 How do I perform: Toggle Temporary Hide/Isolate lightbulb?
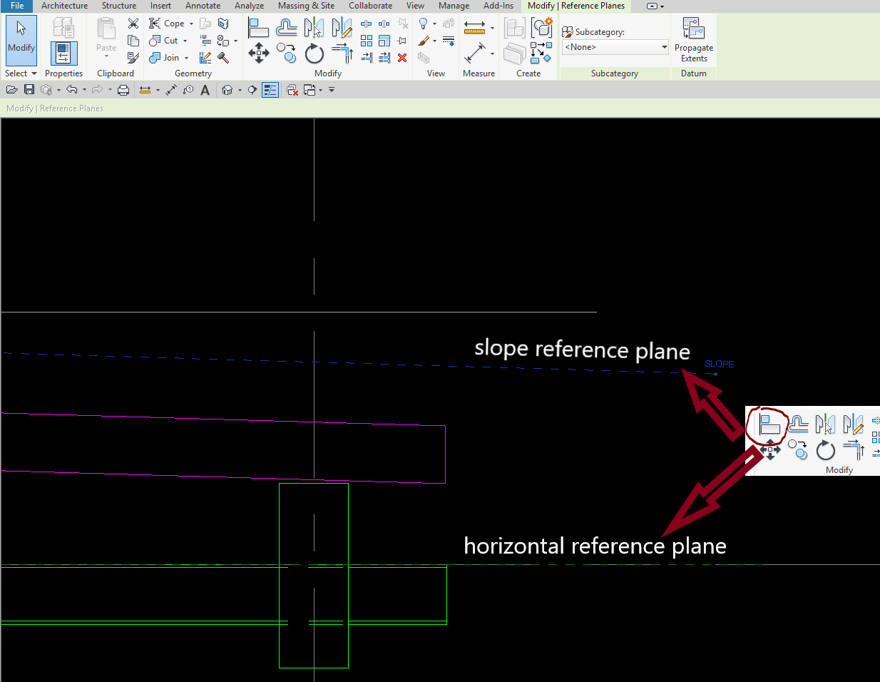423,24
